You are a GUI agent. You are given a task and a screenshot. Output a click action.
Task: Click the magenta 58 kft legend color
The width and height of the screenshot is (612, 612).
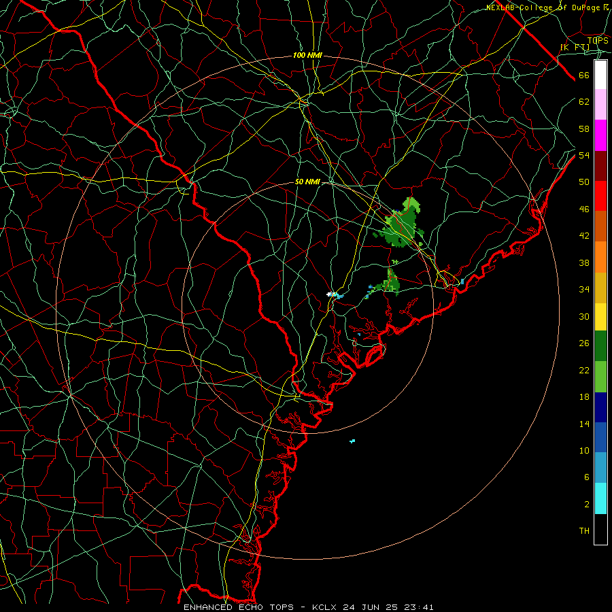click(x=600, y=135)
